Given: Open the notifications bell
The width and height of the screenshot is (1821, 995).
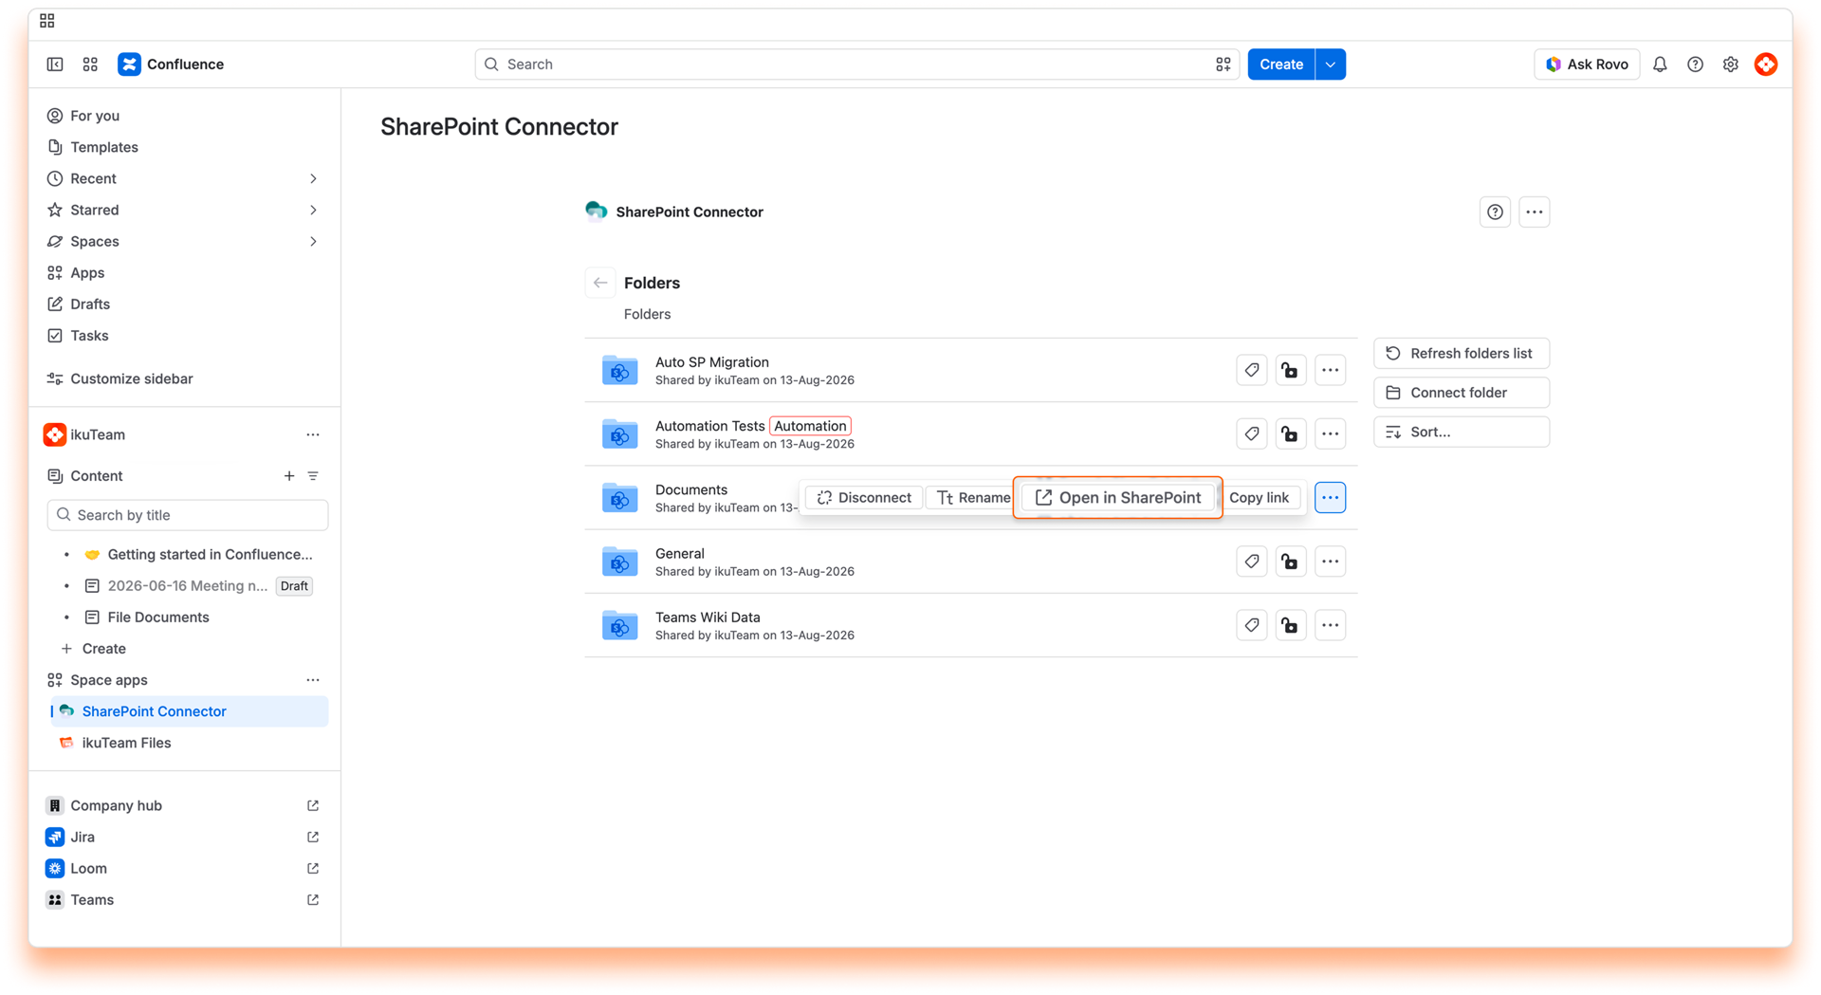Looking at the screenshot, I should click(x=1660, y=64).
